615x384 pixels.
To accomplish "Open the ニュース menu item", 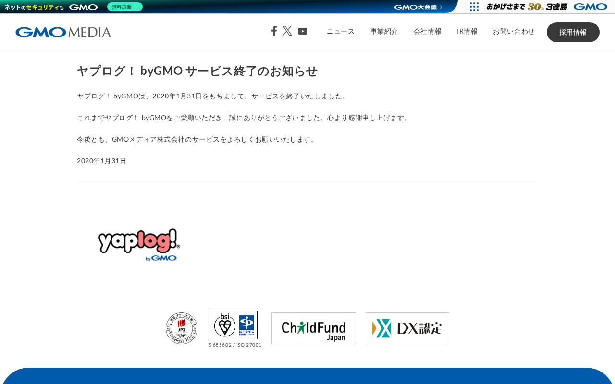I will pos(341,32).
